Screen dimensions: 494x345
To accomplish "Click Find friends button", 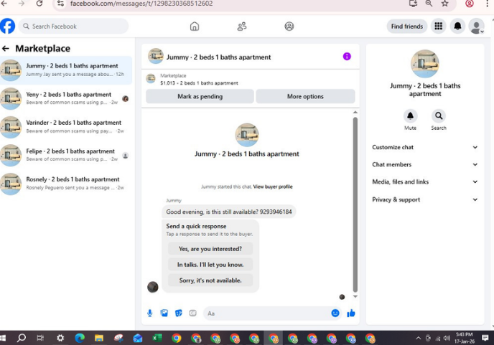I will [407, 26].
